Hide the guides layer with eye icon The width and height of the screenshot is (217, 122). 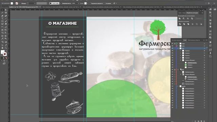[x=173, y=86]
